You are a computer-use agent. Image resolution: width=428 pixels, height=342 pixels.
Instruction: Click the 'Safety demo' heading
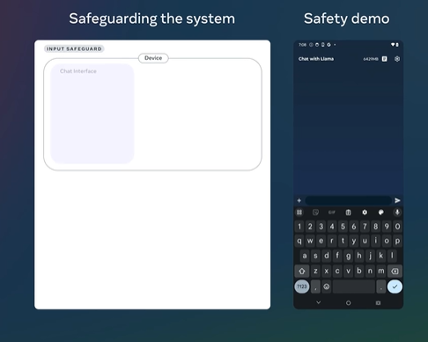[x=347, y=19]
